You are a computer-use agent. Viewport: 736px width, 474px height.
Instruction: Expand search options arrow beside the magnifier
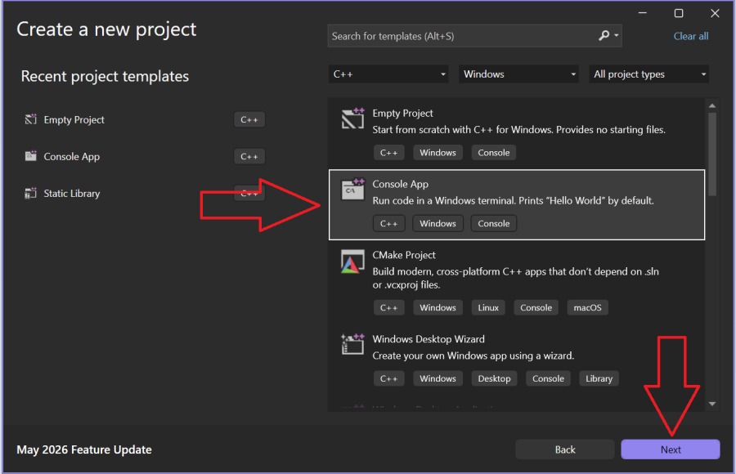[617, 36]
